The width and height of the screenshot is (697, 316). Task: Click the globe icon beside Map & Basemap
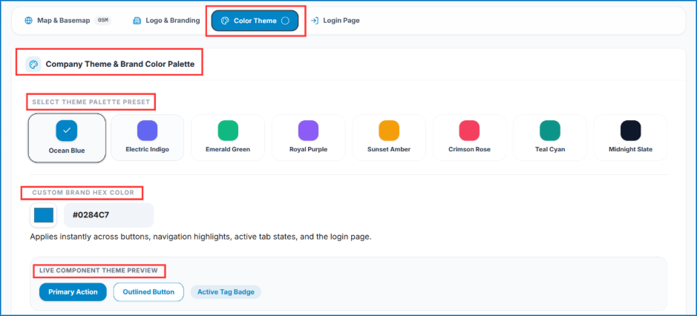(x=28, y=21)
